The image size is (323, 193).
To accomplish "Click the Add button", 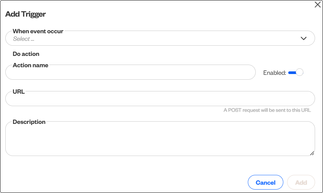I will coord(301,182).
